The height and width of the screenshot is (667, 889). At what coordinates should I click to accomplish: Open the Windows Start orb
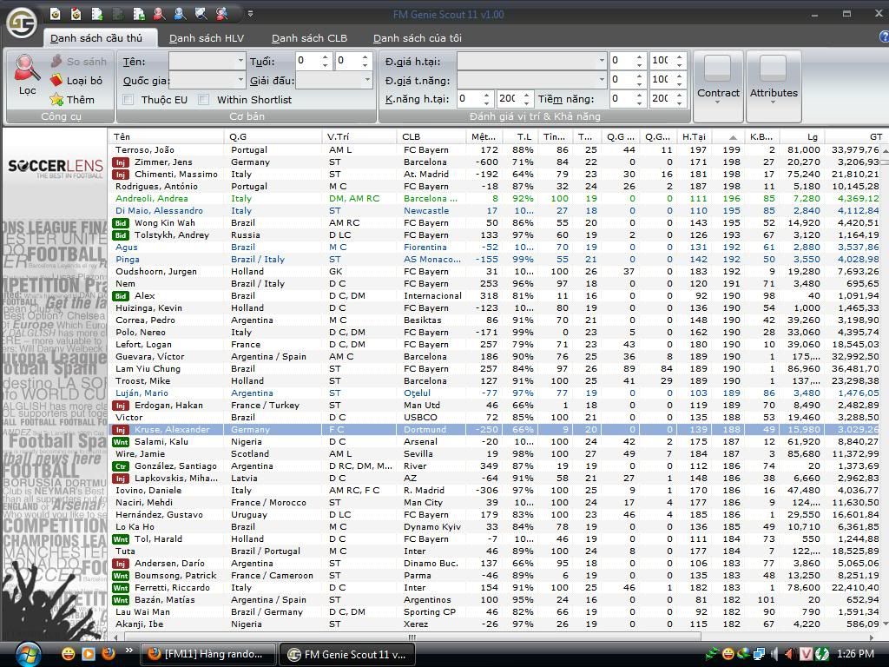(x=28, y=654)
